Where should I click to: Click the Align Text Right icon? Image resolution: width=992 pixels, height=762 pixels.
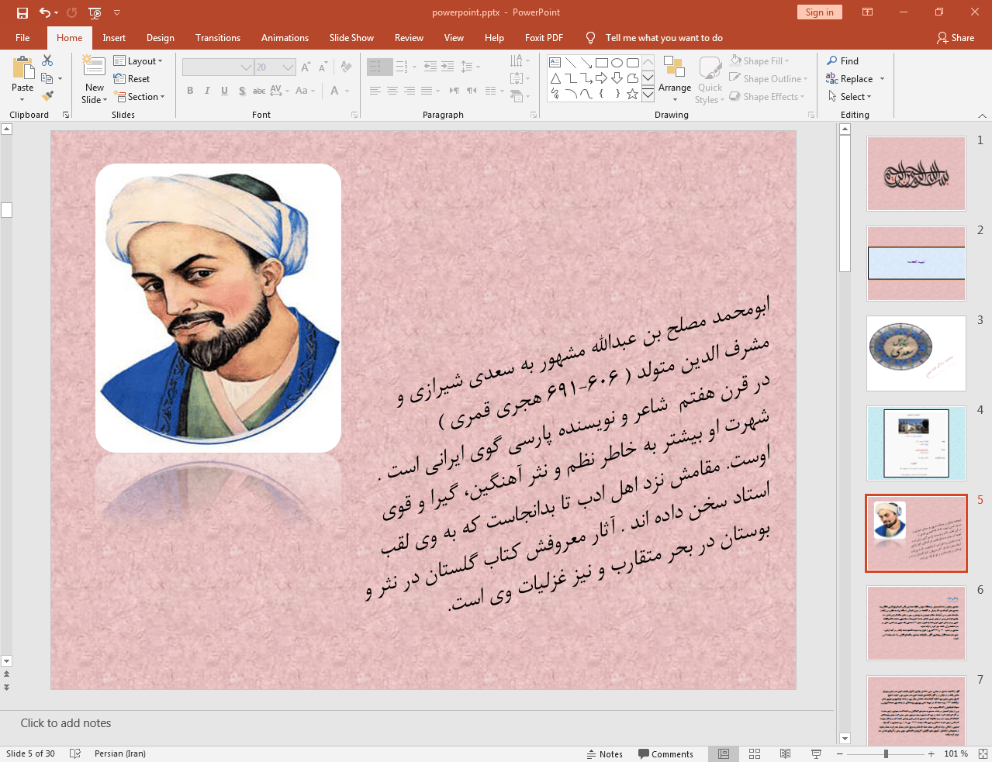[410, 91]
